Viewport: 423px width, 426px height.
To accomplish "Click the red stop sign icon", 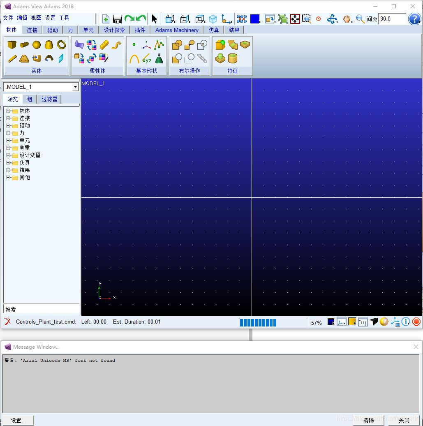I will [416, 322].
